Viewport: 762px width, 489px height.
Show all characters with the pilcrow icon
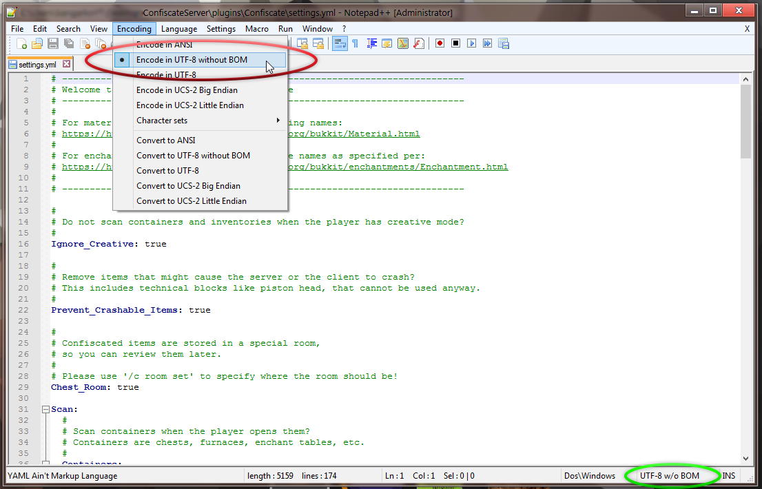[354, 43]
